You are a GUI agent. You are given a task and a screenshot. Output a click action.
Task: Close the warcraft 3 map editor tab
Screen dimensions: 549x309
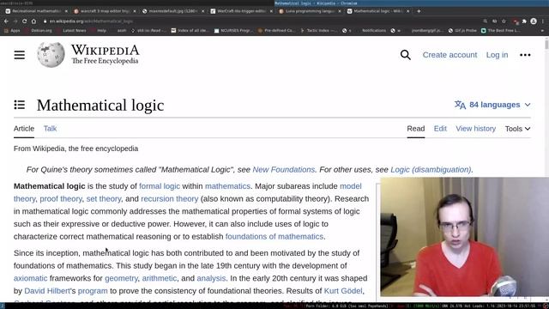(135, 11)
